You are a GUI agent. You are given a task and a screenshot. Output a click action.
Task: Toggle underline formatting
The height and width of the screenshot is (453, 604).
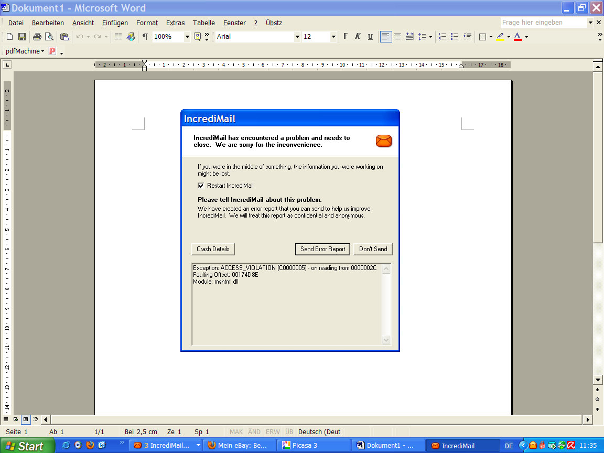tap(370, 37)
